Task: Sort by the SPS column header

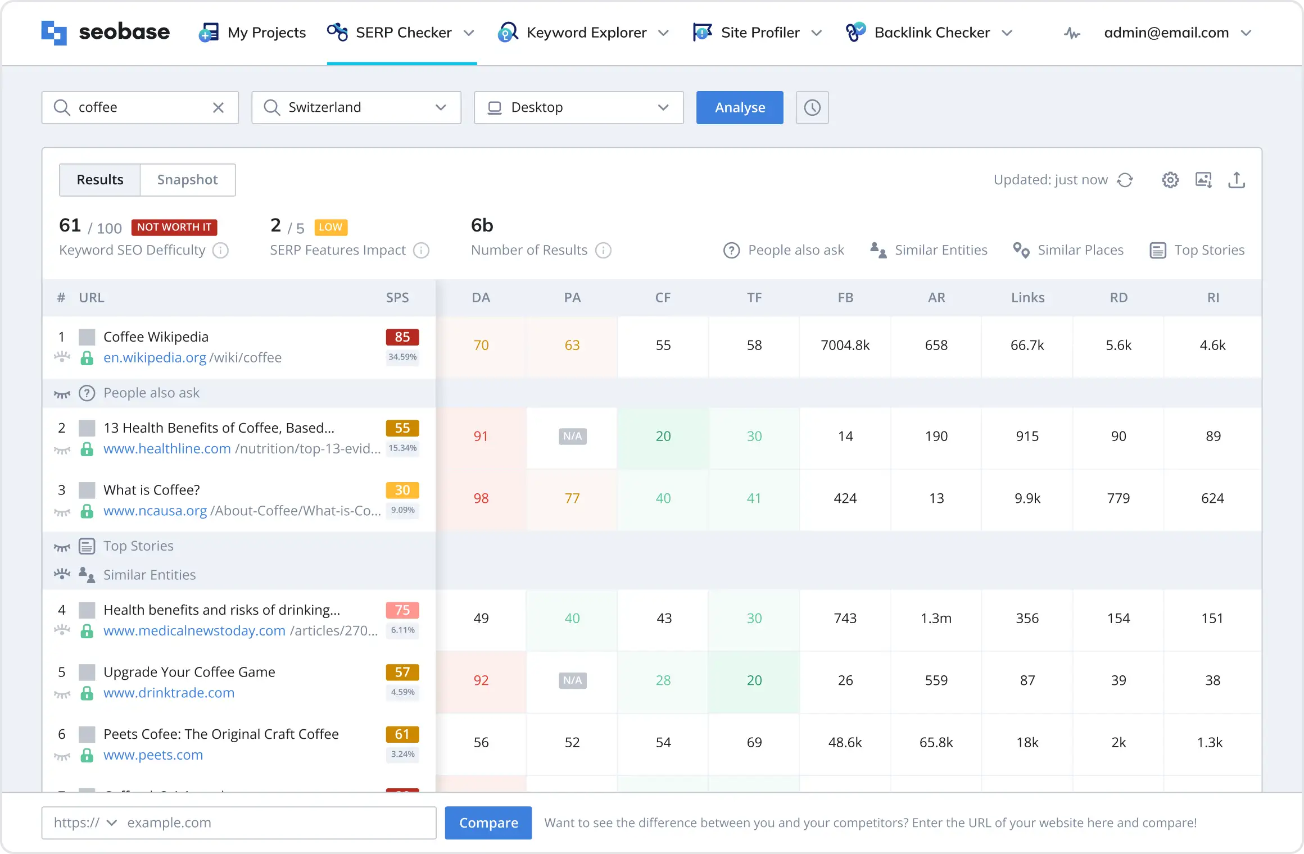Action: pos(397,298)
